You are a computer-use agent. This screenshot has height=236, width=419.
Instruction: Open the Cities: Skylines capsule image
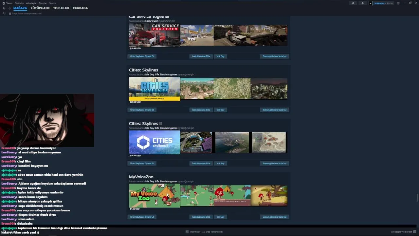(155, 89)
